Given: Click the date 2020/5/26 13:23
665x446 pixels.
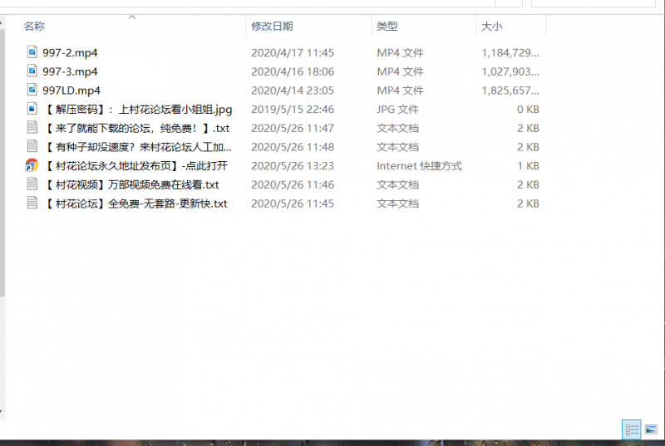Looking at the screenshot, I should (x=293, y=165).
